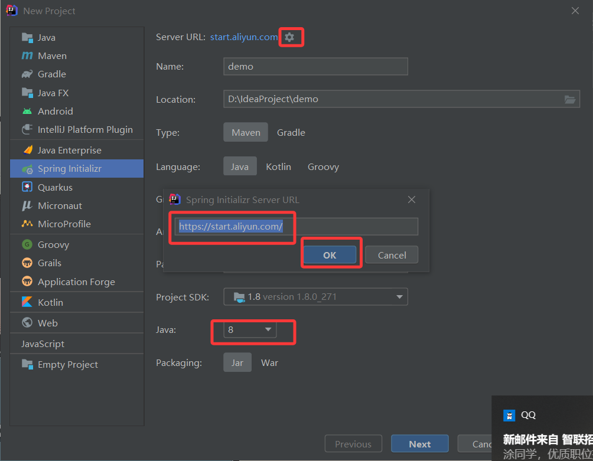
Task: Click the server URL text field
Action: (x=296, y=226)
